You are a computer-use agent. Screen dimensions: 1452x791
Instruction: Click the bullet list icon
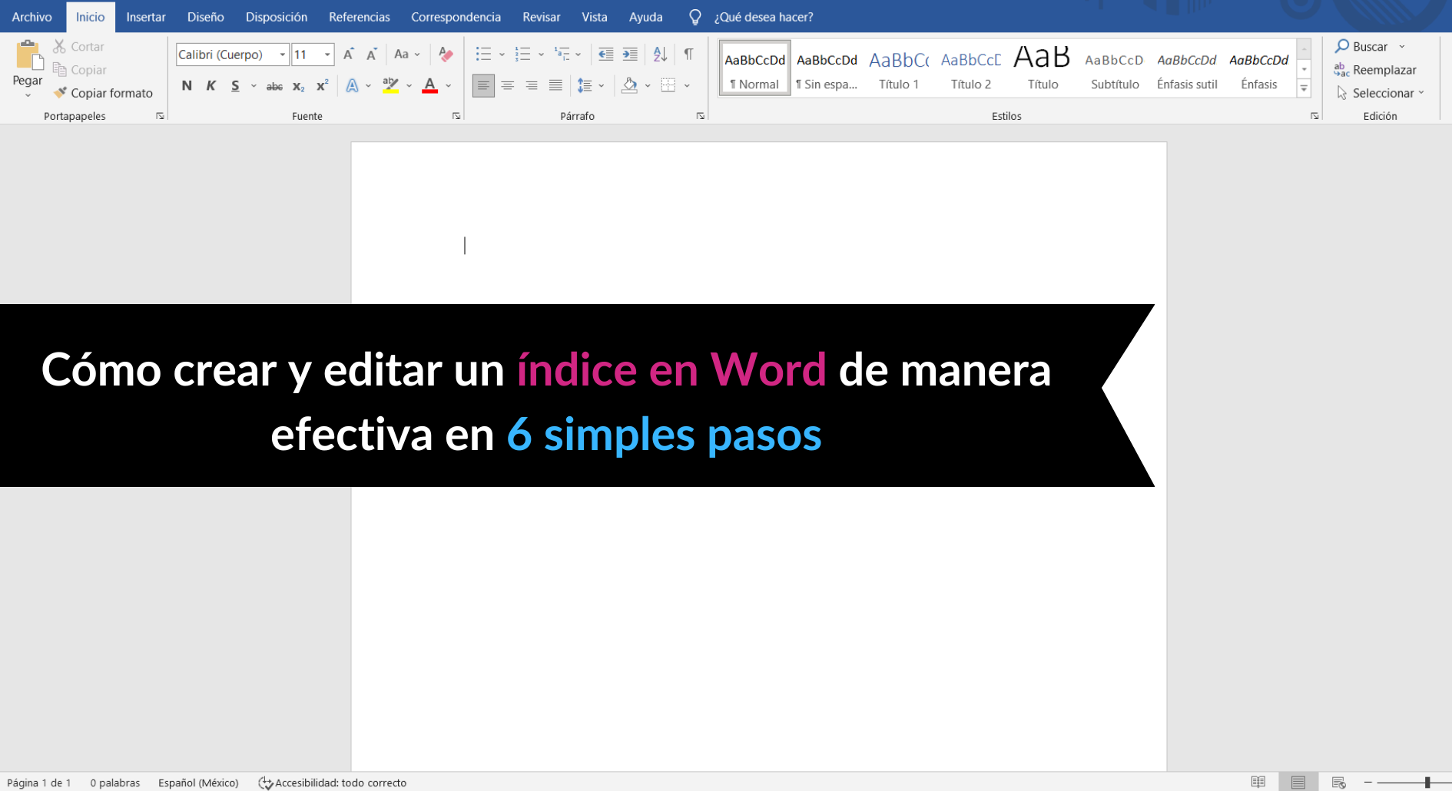coord(483,55)
